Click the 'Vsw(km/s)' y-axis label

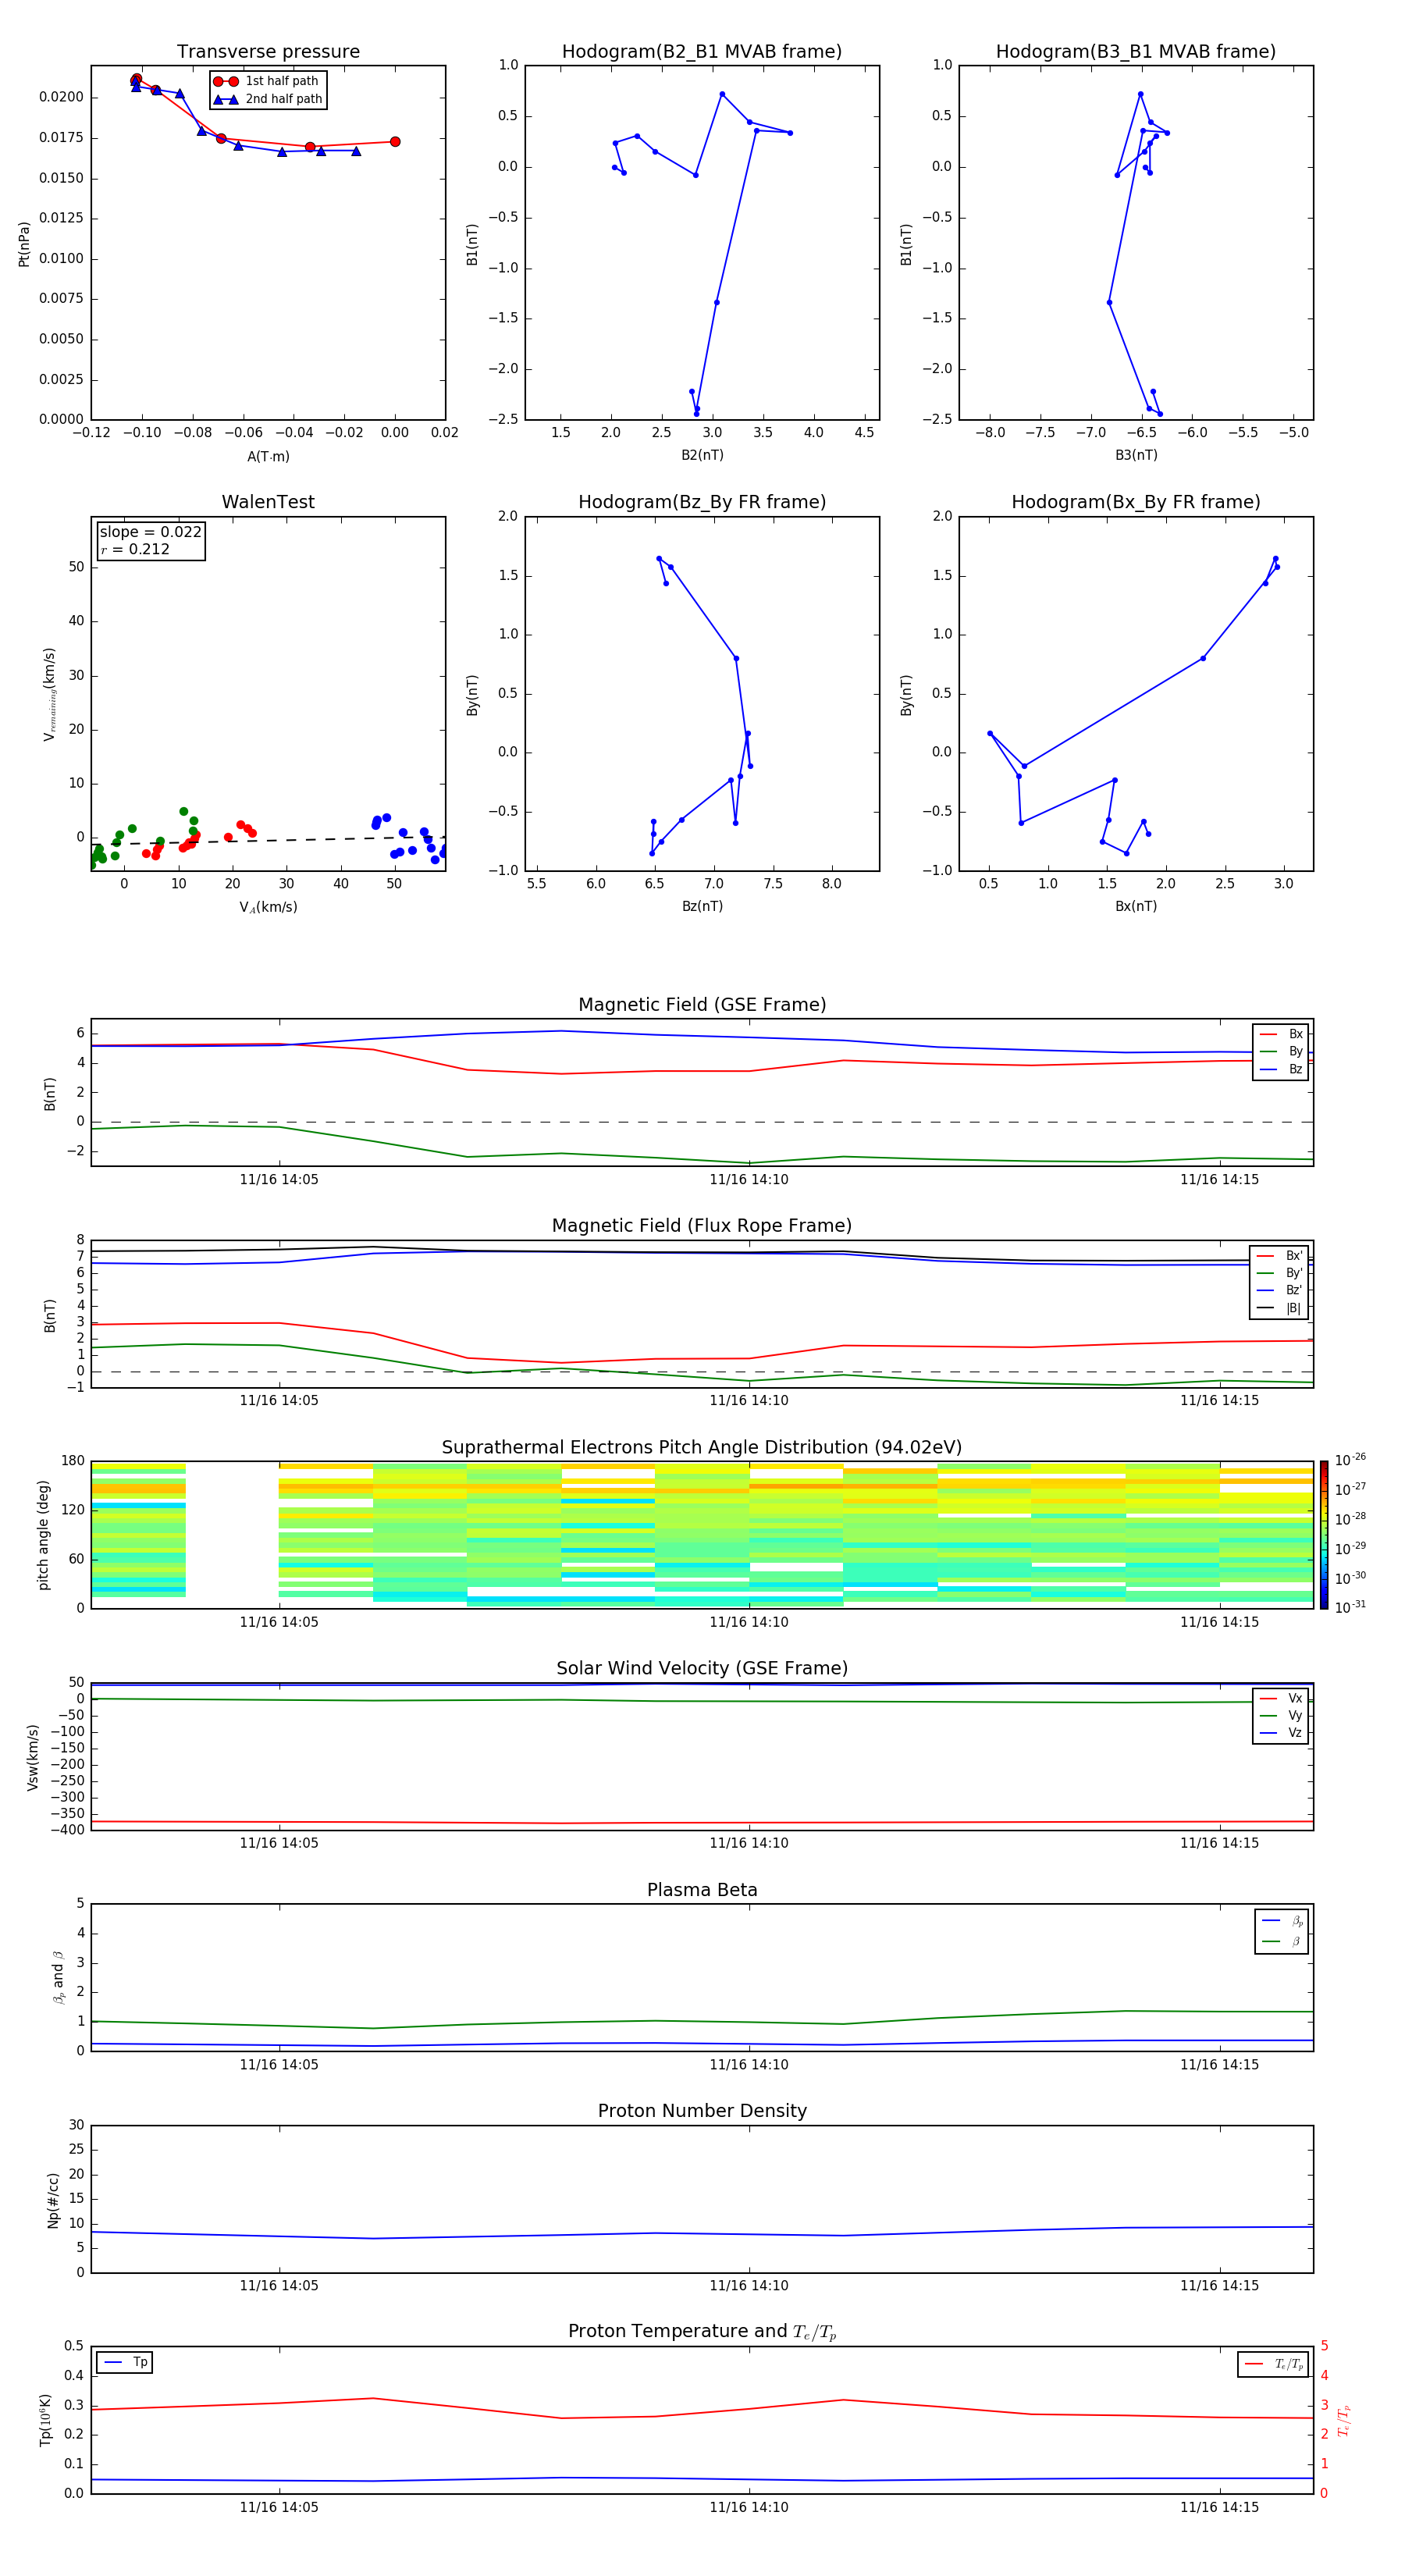point(33,1757)
